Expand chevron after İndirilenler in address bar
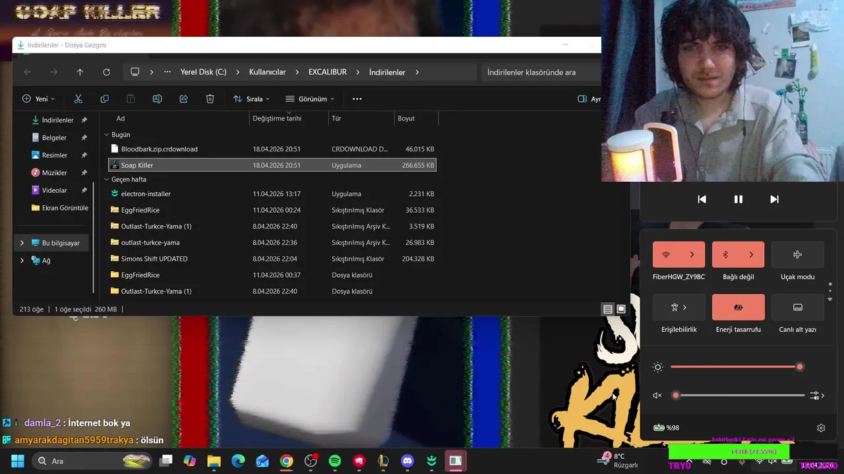This screenshot has width=844, height=474. (x=417, y=72)
